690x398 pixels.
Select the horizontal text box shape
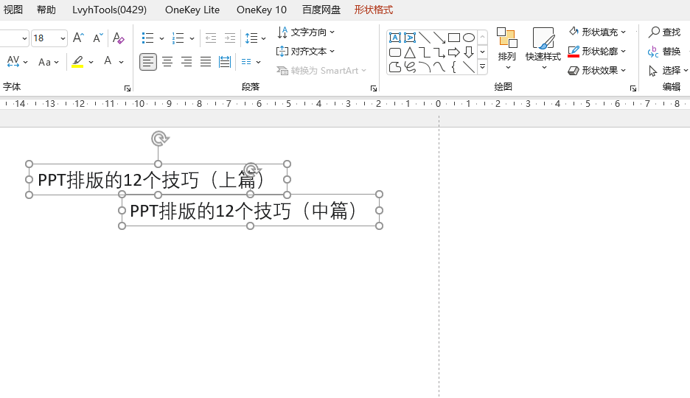pyautogui.click(x=394, y=38)
